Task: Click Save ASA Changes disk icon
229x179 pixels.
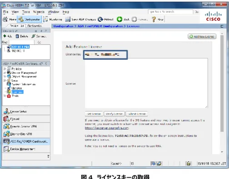Action: pyautogui.click(x=68, y=19)
